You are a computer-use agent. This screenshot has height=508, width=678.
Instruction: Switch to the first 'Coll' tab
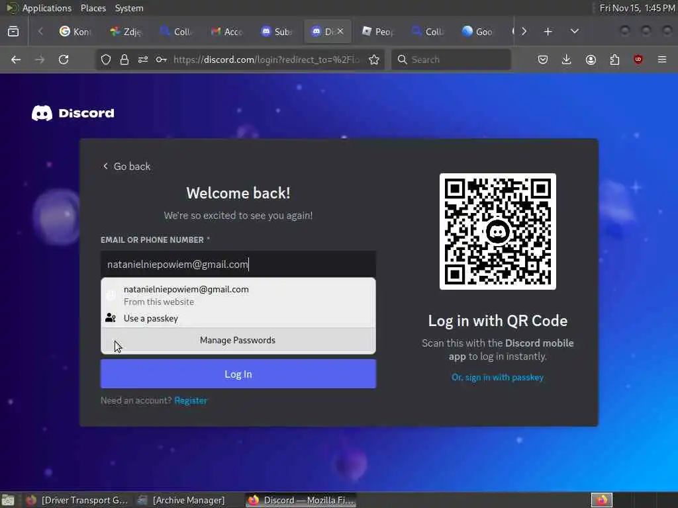coord(175,32)
